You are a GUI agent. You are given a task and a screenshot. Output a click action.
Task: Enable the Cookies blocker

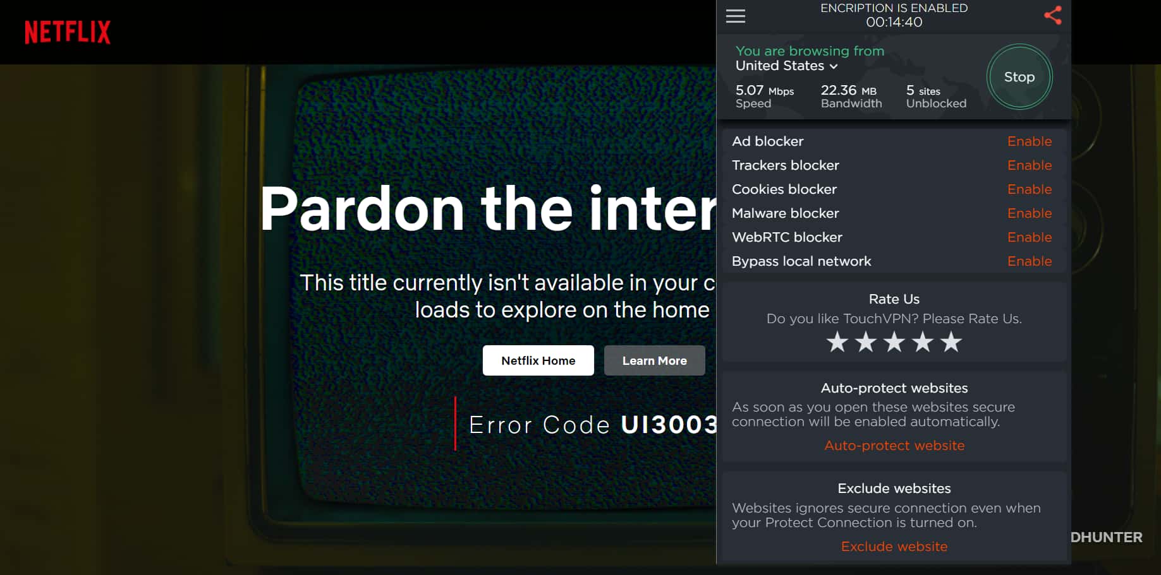point(1030,189)
